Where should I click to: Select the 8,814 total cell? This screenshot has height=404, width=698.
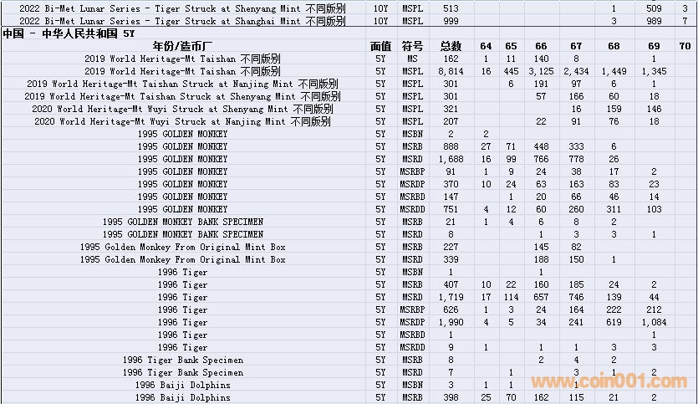(451, 71)
